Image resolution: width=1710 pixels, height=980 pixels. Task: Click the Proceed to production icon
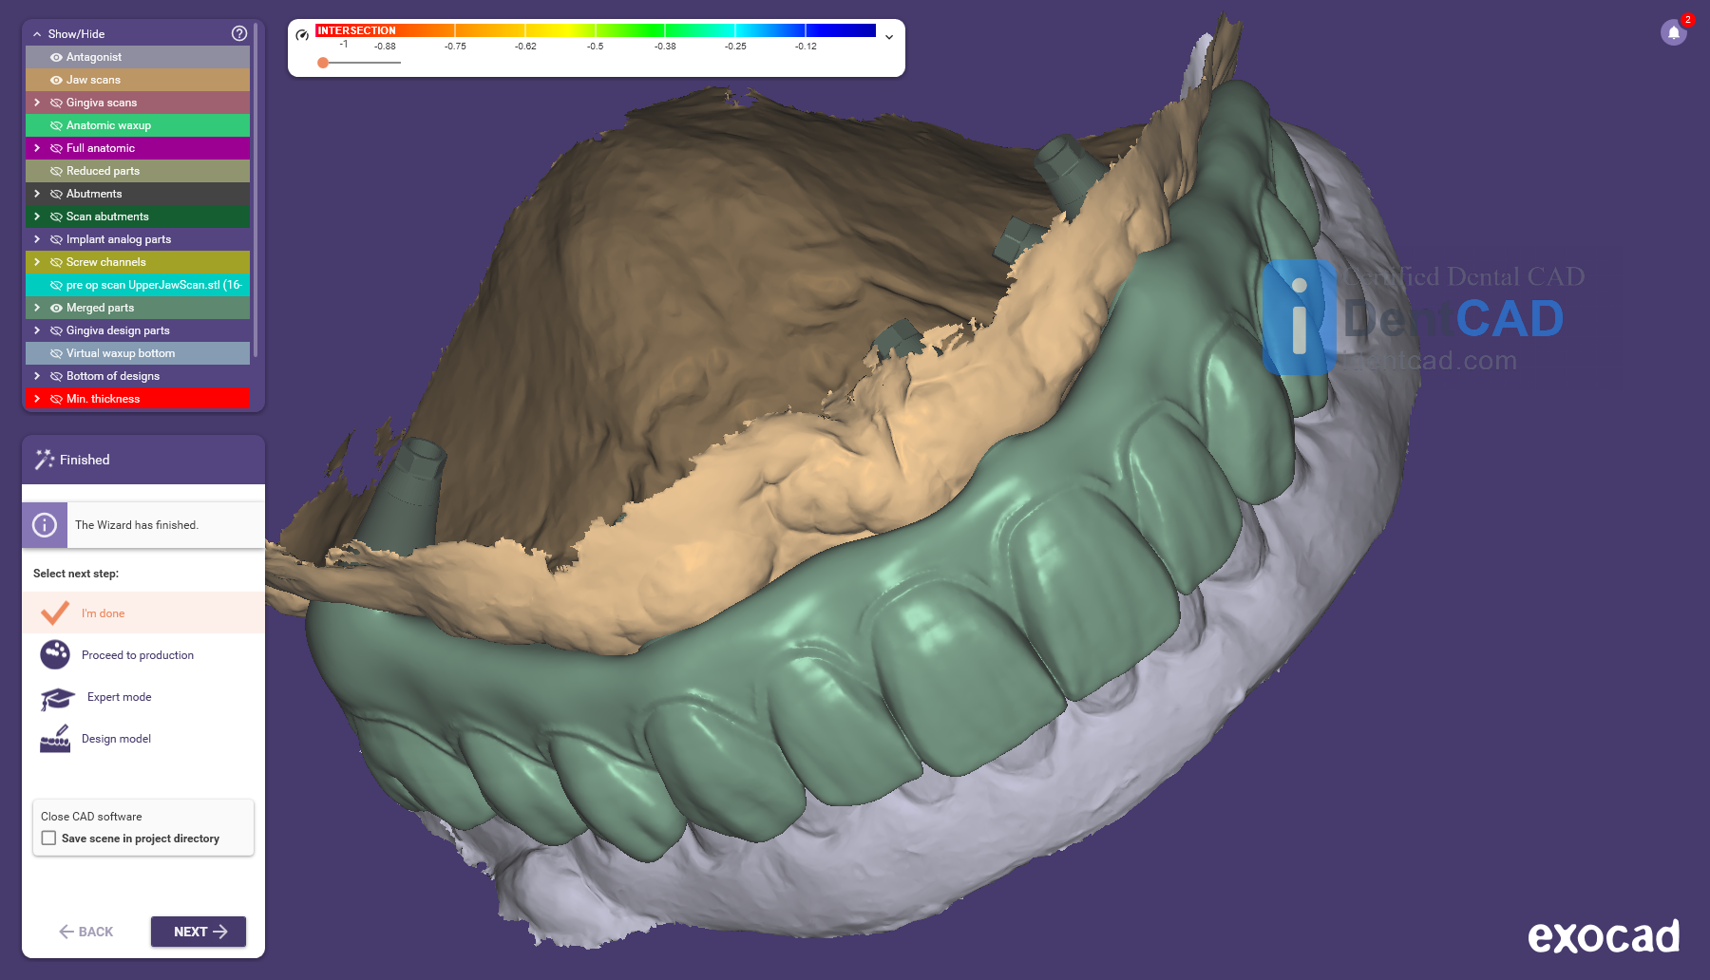[x=55, y=654]
